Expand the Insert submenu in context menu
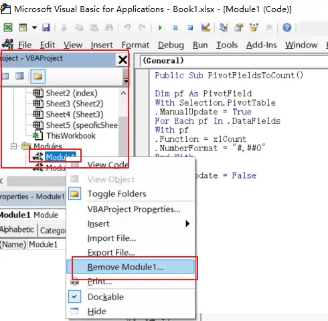The width and height of the screenshot is (328, 321). tap(131, 223)
